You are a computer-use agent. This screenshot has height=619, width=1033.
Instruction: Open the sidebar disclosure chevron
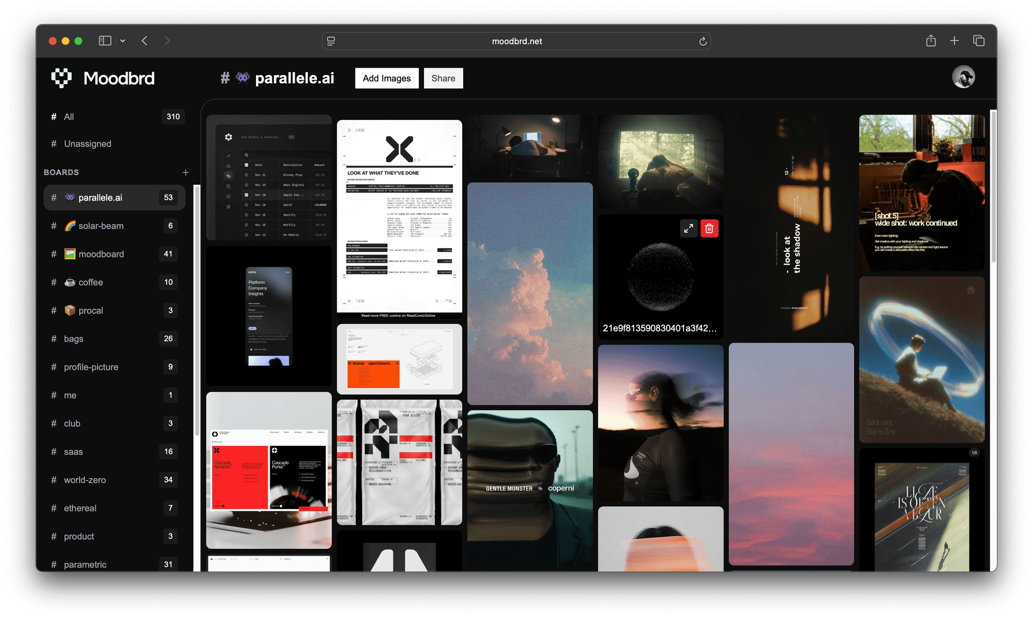123,41
